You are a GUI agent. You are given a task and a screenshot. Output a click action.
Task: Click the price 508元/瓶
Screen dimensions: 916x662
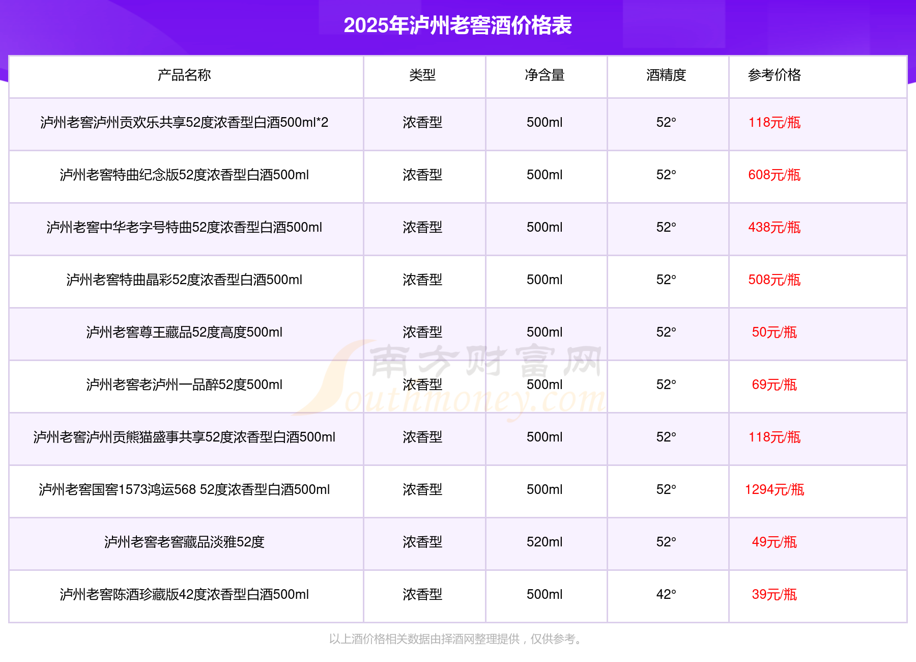(x=774, y=280)
